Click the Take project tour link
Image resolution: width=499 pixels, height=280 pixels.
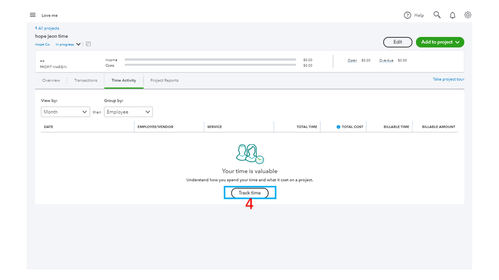(x=448, y=79)
